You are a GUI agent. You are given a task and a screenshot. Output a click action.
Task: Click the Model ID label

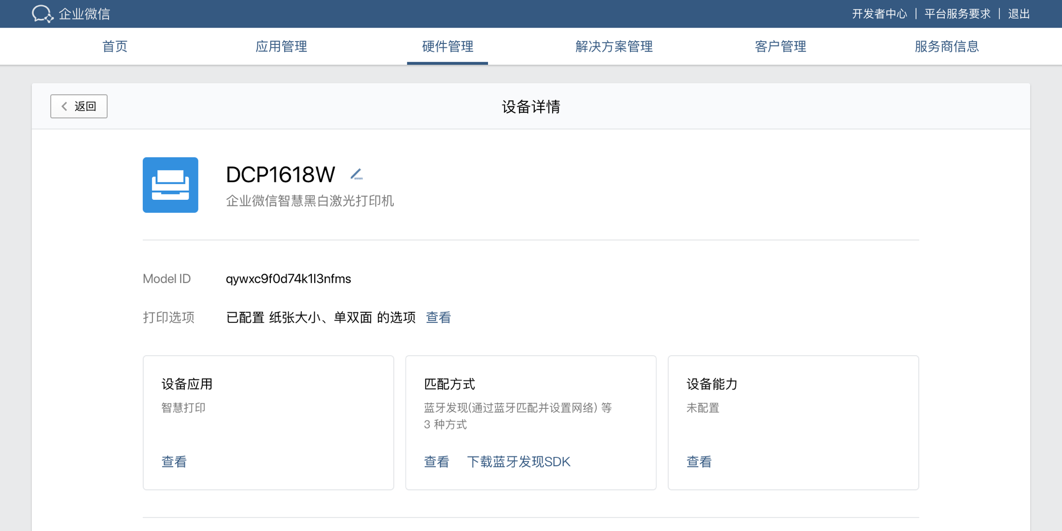pyautogui.click(x=167, y=279)
